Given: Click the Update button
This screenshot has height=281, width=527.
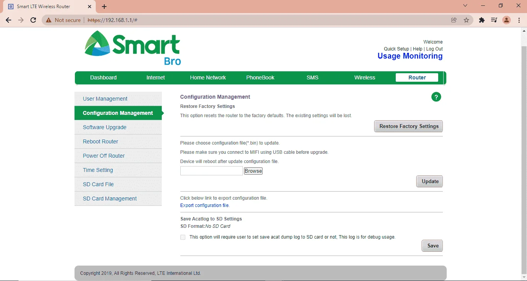Looking at the screenshot, I should (430, 182).
